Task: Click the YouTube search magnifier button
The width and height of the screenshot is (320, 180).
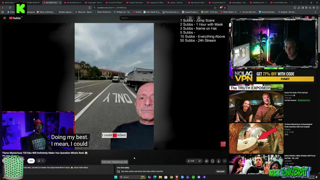Action: pyautogui.click(x=190, y=18)
